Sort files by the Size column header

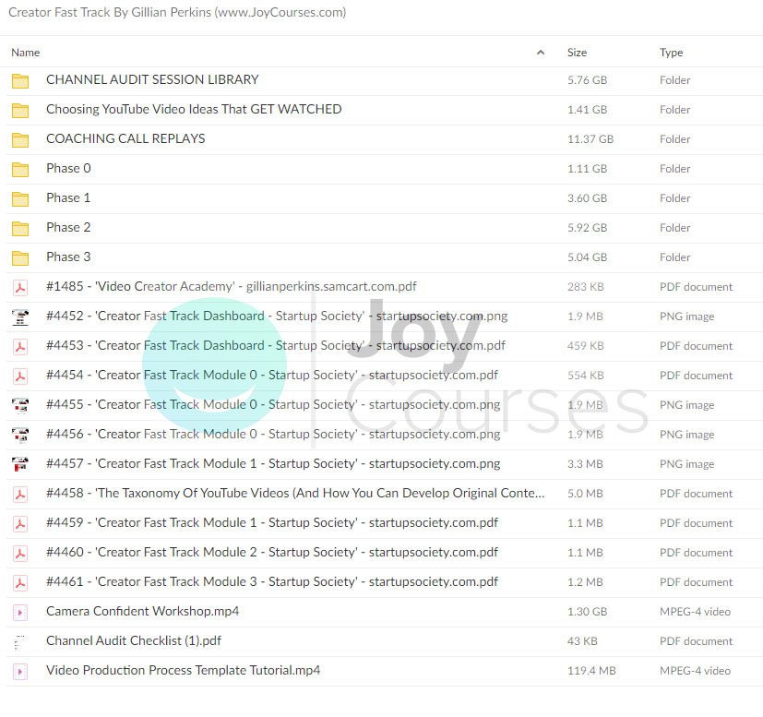coord(578,53)
